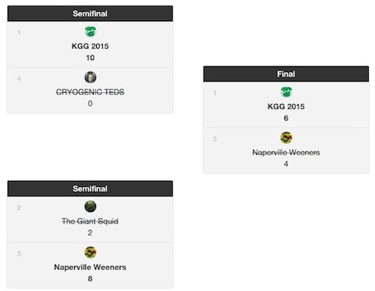The width and height of the screenshot is (375, 291).
Task: Open crossed-out The Giant Squid link
Action: pos(90,221)
